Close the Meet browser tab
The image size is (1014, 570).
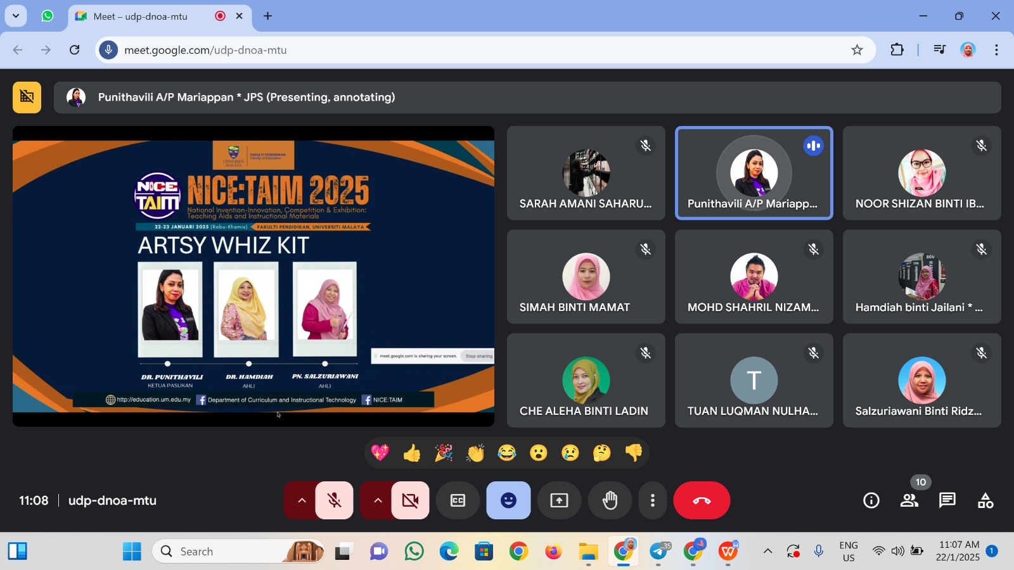[x=240, y=16]
